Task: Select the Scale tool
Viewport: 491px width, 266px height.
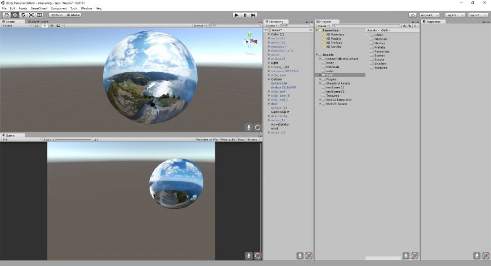Action: point(31,15)
